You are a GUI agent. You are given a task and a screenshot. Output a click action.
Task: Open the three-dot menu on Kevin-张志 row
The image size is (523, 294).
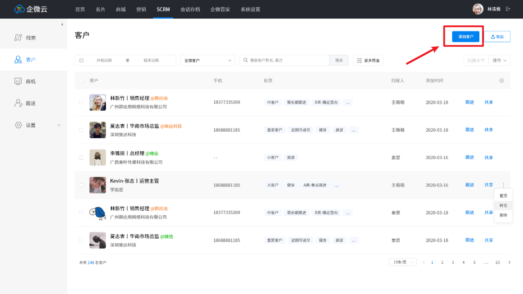point(503,185)
